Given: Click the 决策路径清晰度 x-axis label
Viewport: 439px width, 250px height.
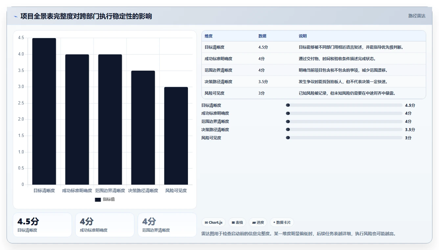Looking at the screenshot, I should tap(143, 191).
